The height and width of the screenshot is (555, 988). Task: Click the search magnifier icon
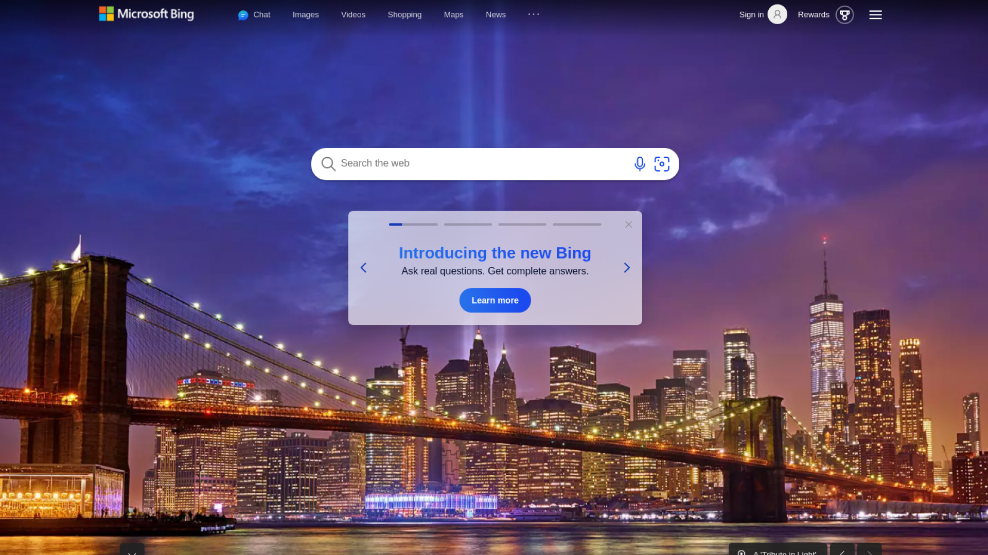[328, 164]
